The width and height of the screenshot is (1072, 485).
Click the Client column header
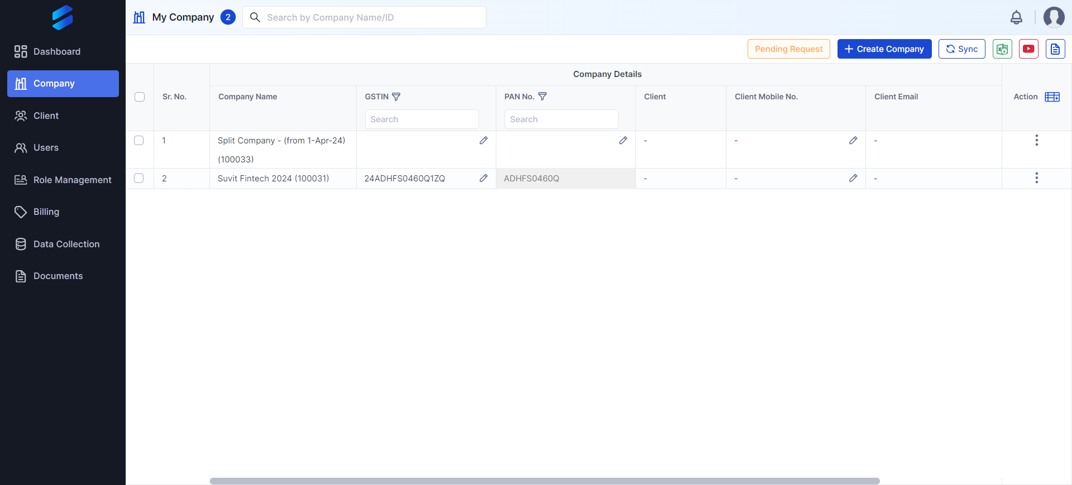click(655, 97)
